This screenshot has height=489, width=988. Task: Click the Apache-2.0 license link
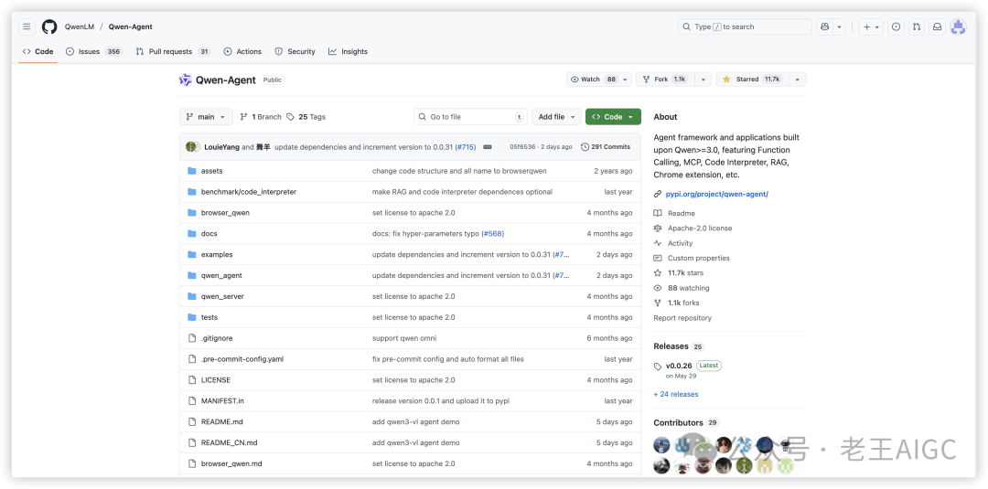[700, 229]
